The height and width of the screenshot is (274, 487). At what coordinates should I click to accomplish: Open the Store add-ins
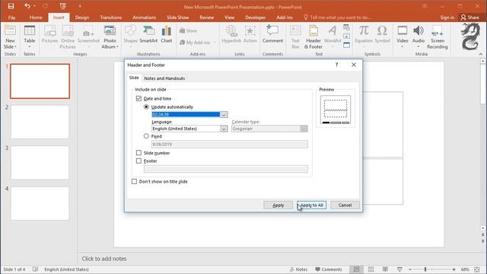tap(188, 30)
